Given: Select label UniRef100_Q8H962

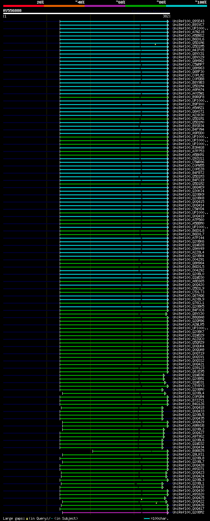Looking at the screenshot, I should (188, 61).
